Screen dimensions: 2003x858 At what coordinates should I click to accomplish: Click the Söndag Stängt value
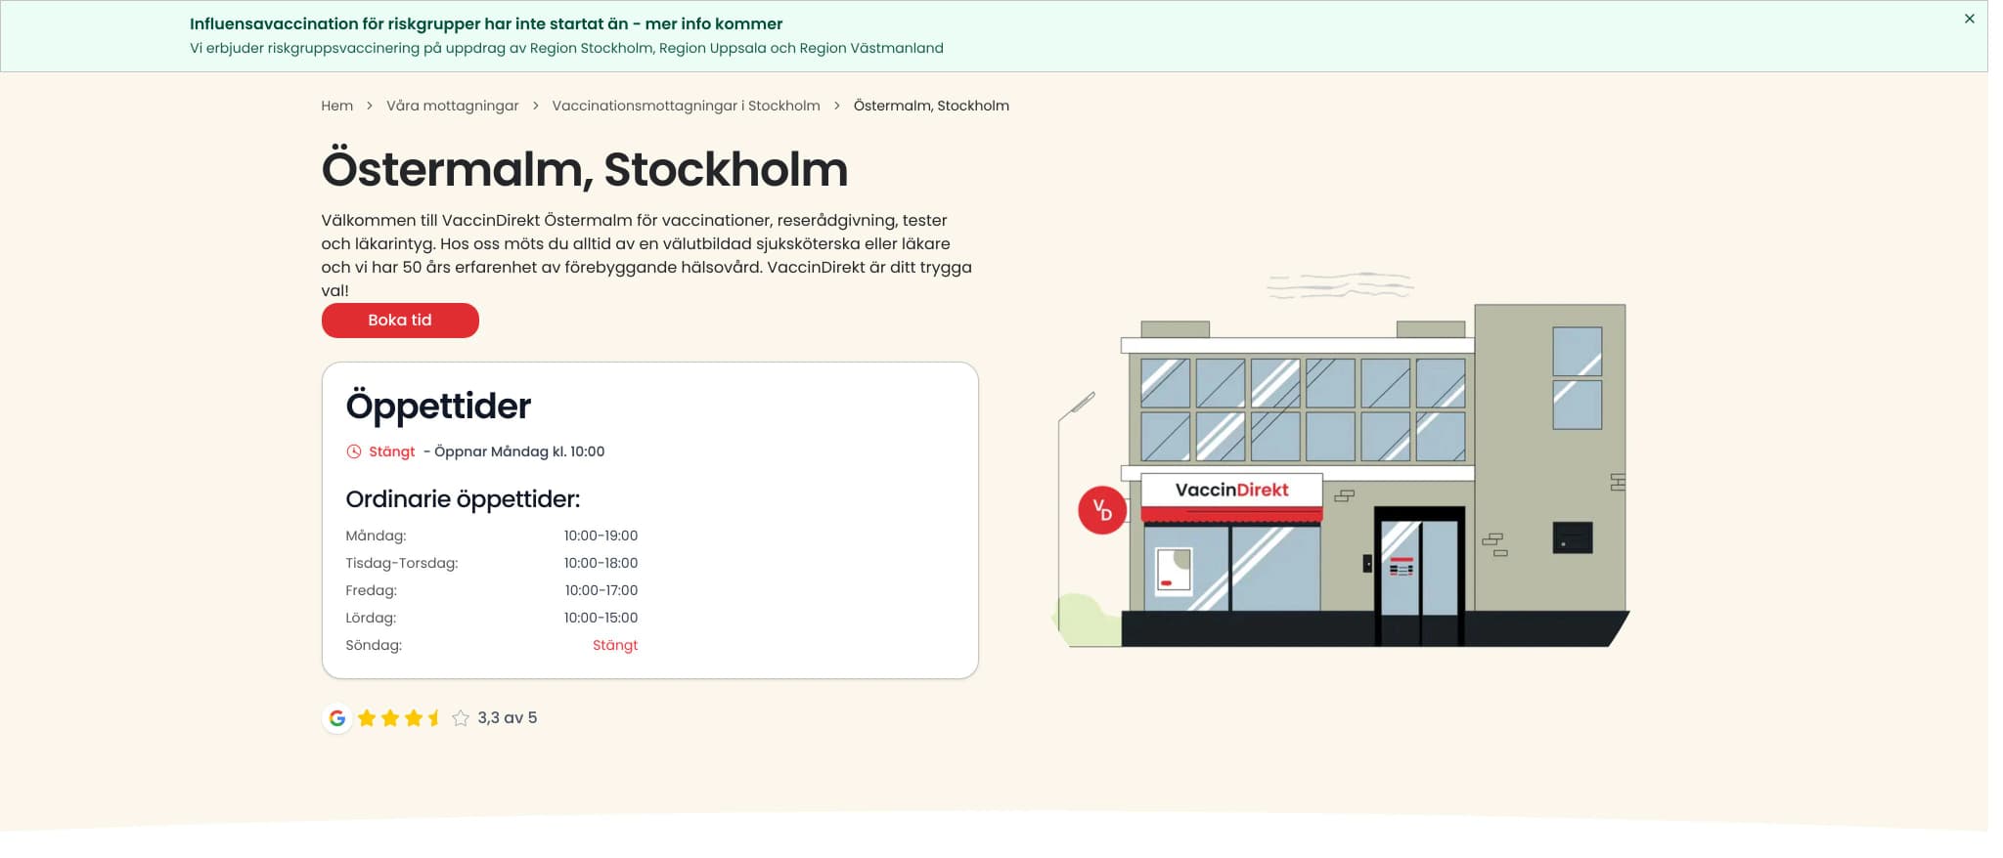pyautogui.click(x=615, y=645)
